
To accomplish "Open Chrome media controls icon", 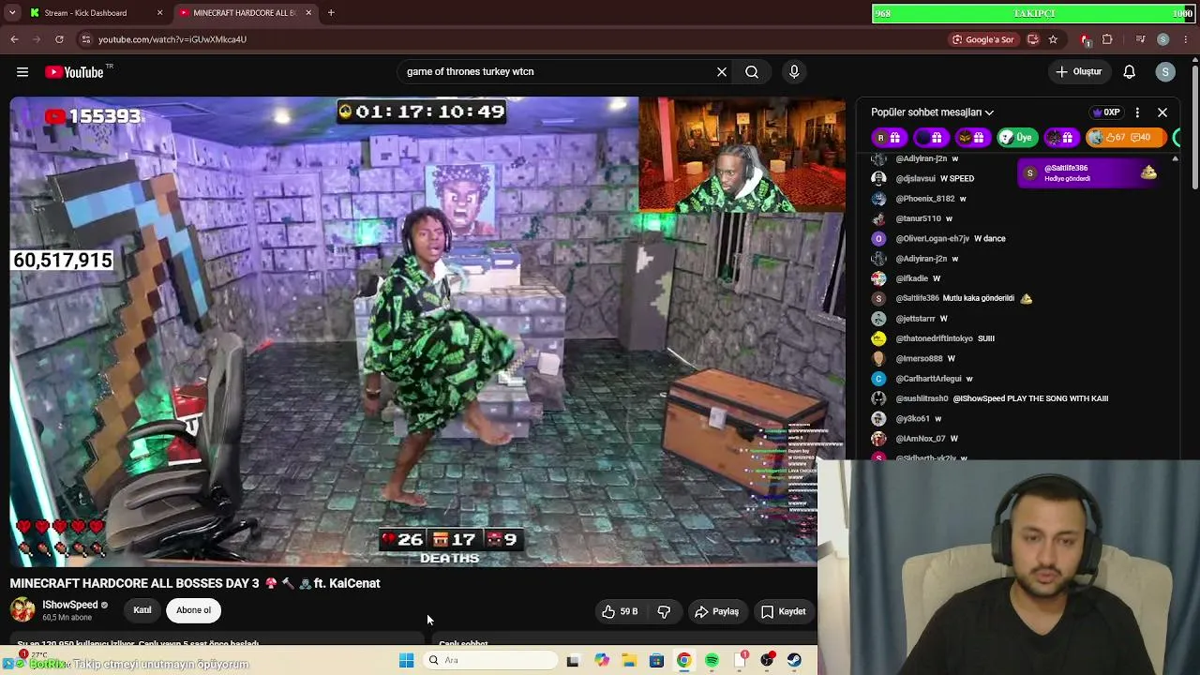I will [1140, 39].
